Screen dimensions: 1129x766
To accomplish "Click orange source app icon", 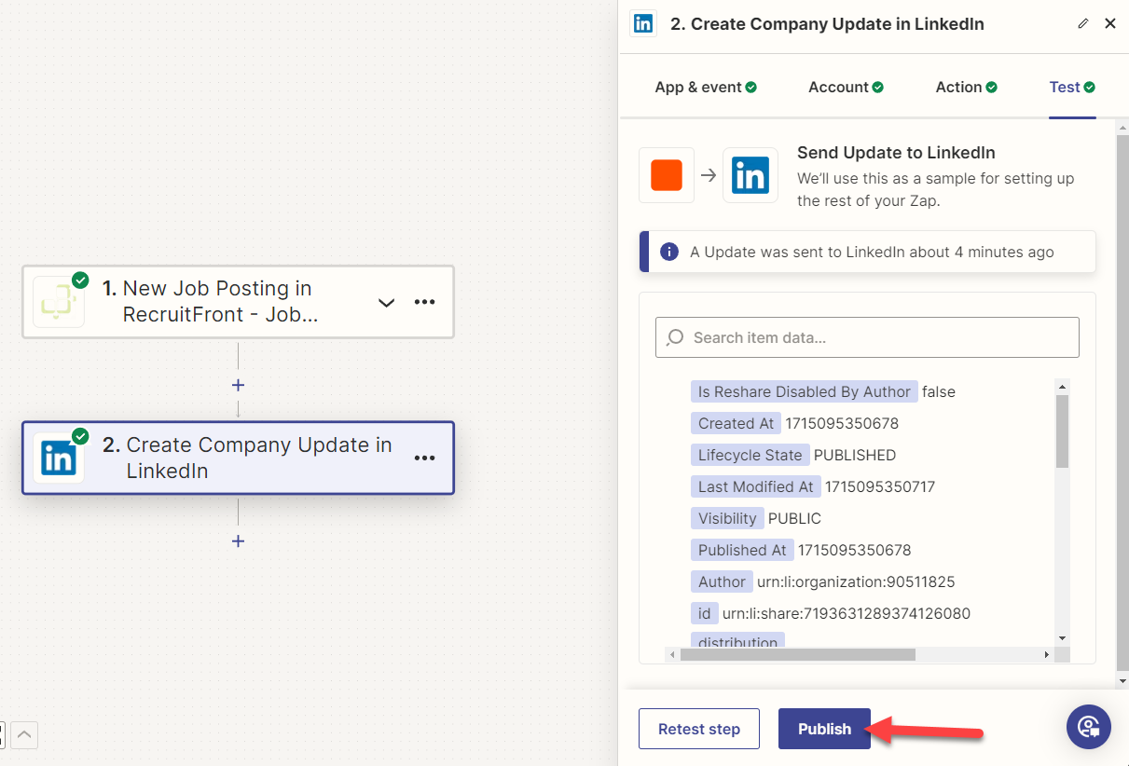I will coord(667,175).
